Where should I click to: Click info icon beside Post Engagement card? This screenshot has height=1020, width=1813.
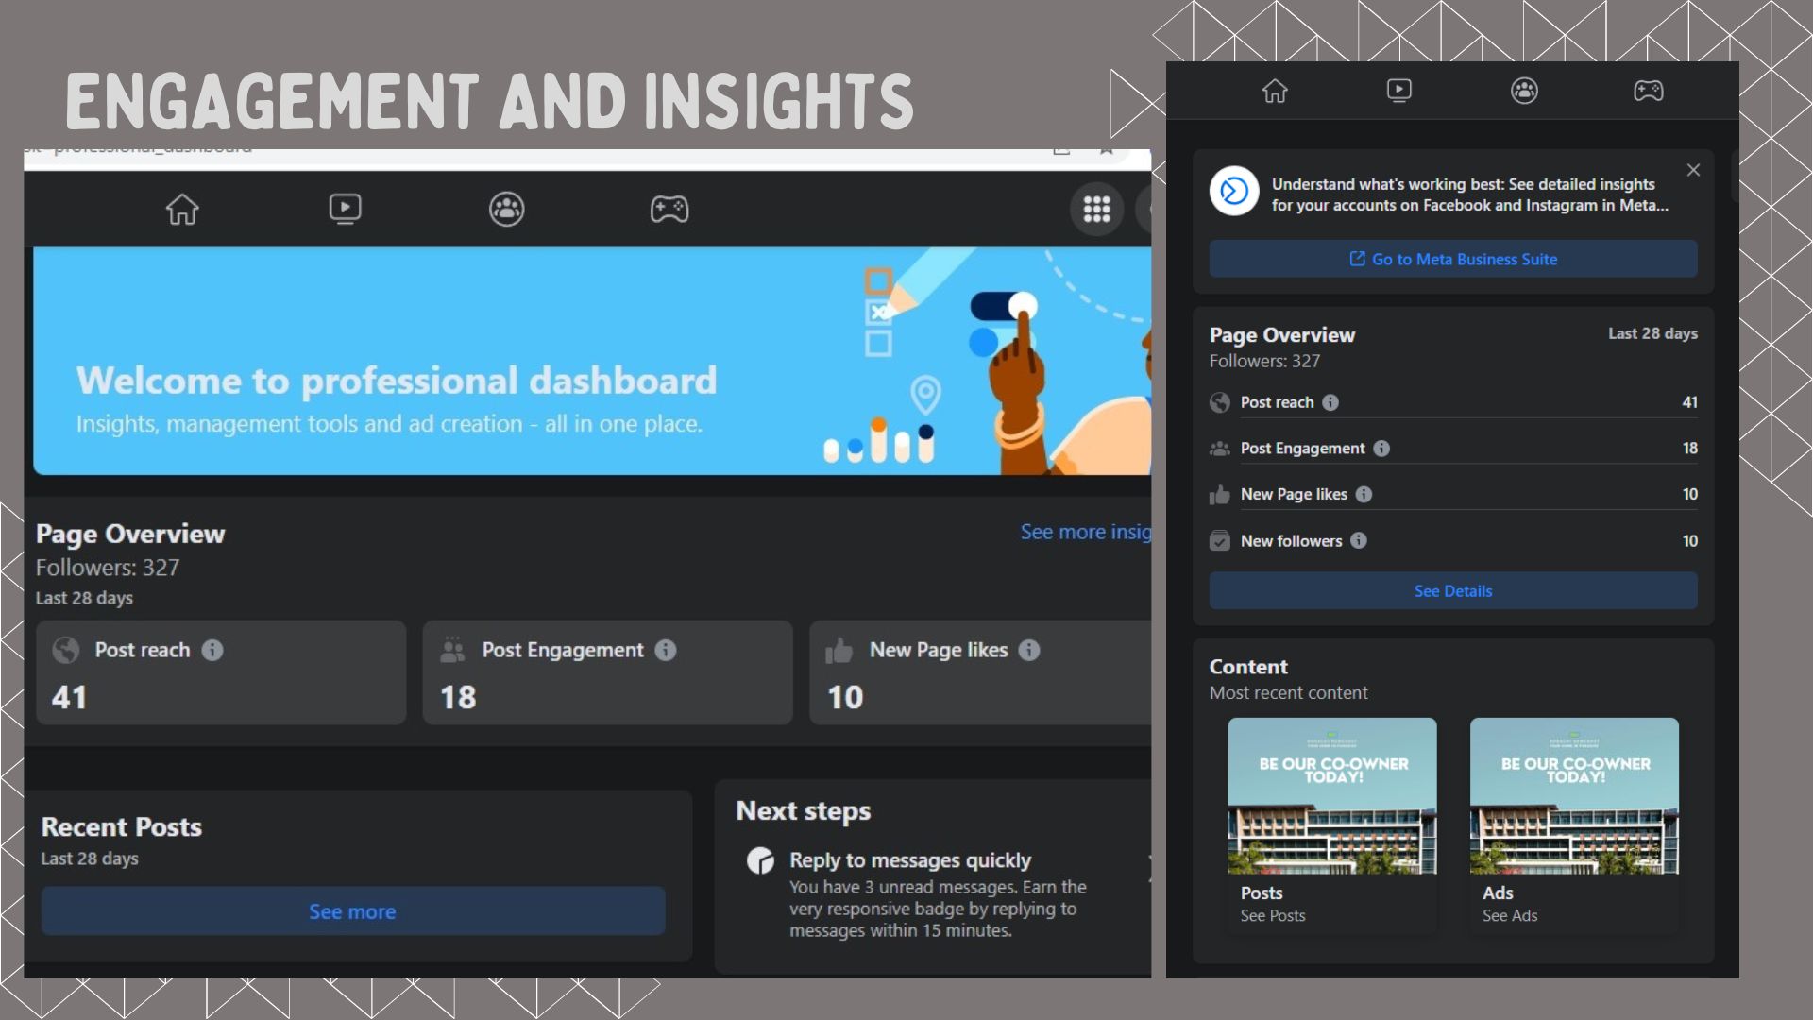point(666,650)
